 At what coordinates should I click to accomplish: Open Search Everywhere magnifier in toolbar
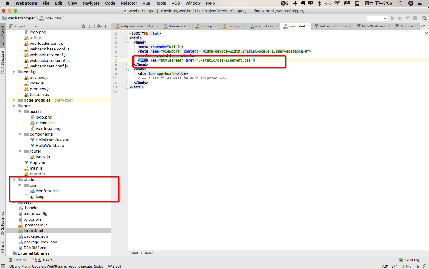425,18
